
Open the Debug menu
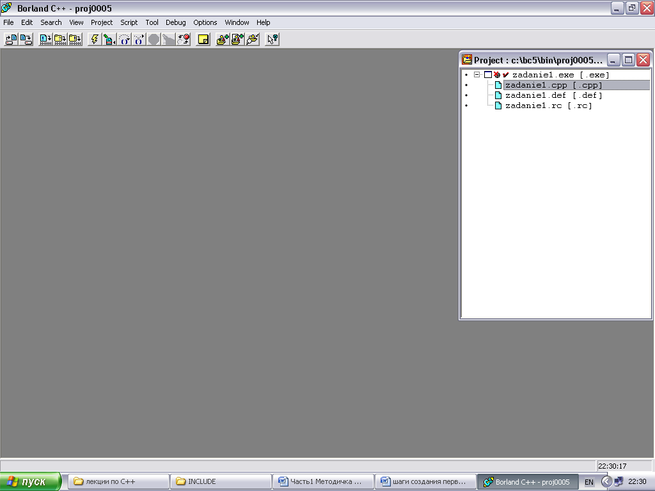coord(175,22)
